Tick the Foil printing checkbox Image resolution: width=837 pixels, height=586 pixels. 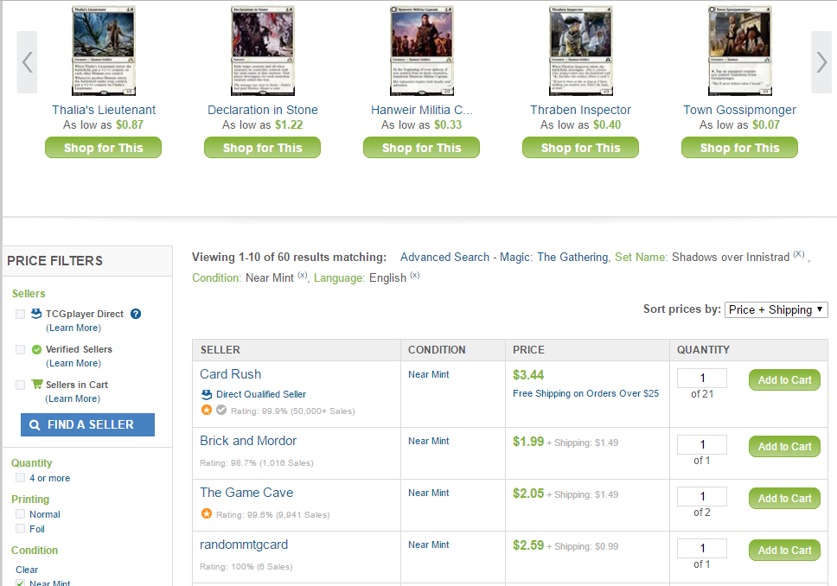[20, 529]
